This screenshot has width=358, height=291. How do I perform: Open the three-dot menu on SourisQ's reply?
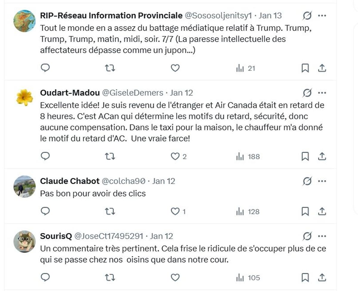click(322, 236)
